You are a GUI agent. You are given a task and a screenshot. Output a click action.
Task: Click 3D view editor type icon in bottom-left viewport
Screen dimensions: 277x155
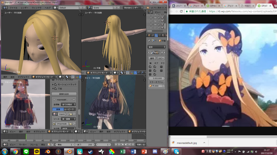[x=5, y=131]
